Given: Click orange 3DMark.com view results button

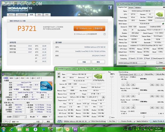Looking at the screenshot, I should tap(90, 29).
